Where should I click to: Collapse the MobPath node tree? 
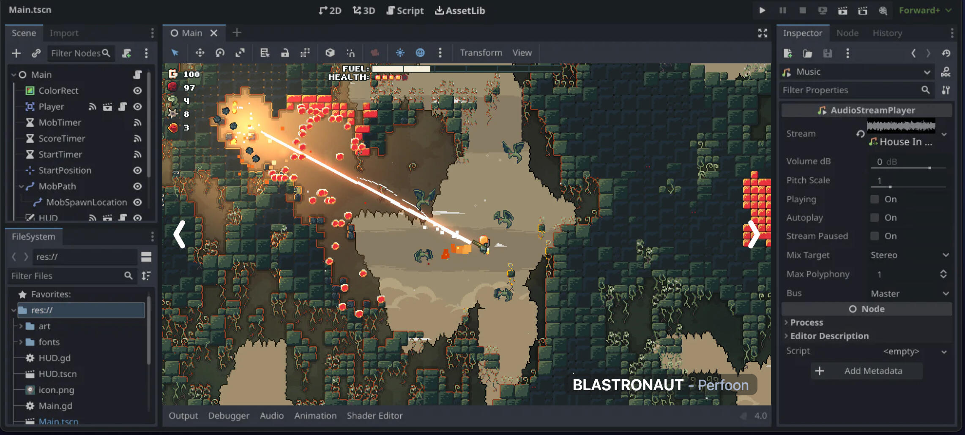coord(21,186)
